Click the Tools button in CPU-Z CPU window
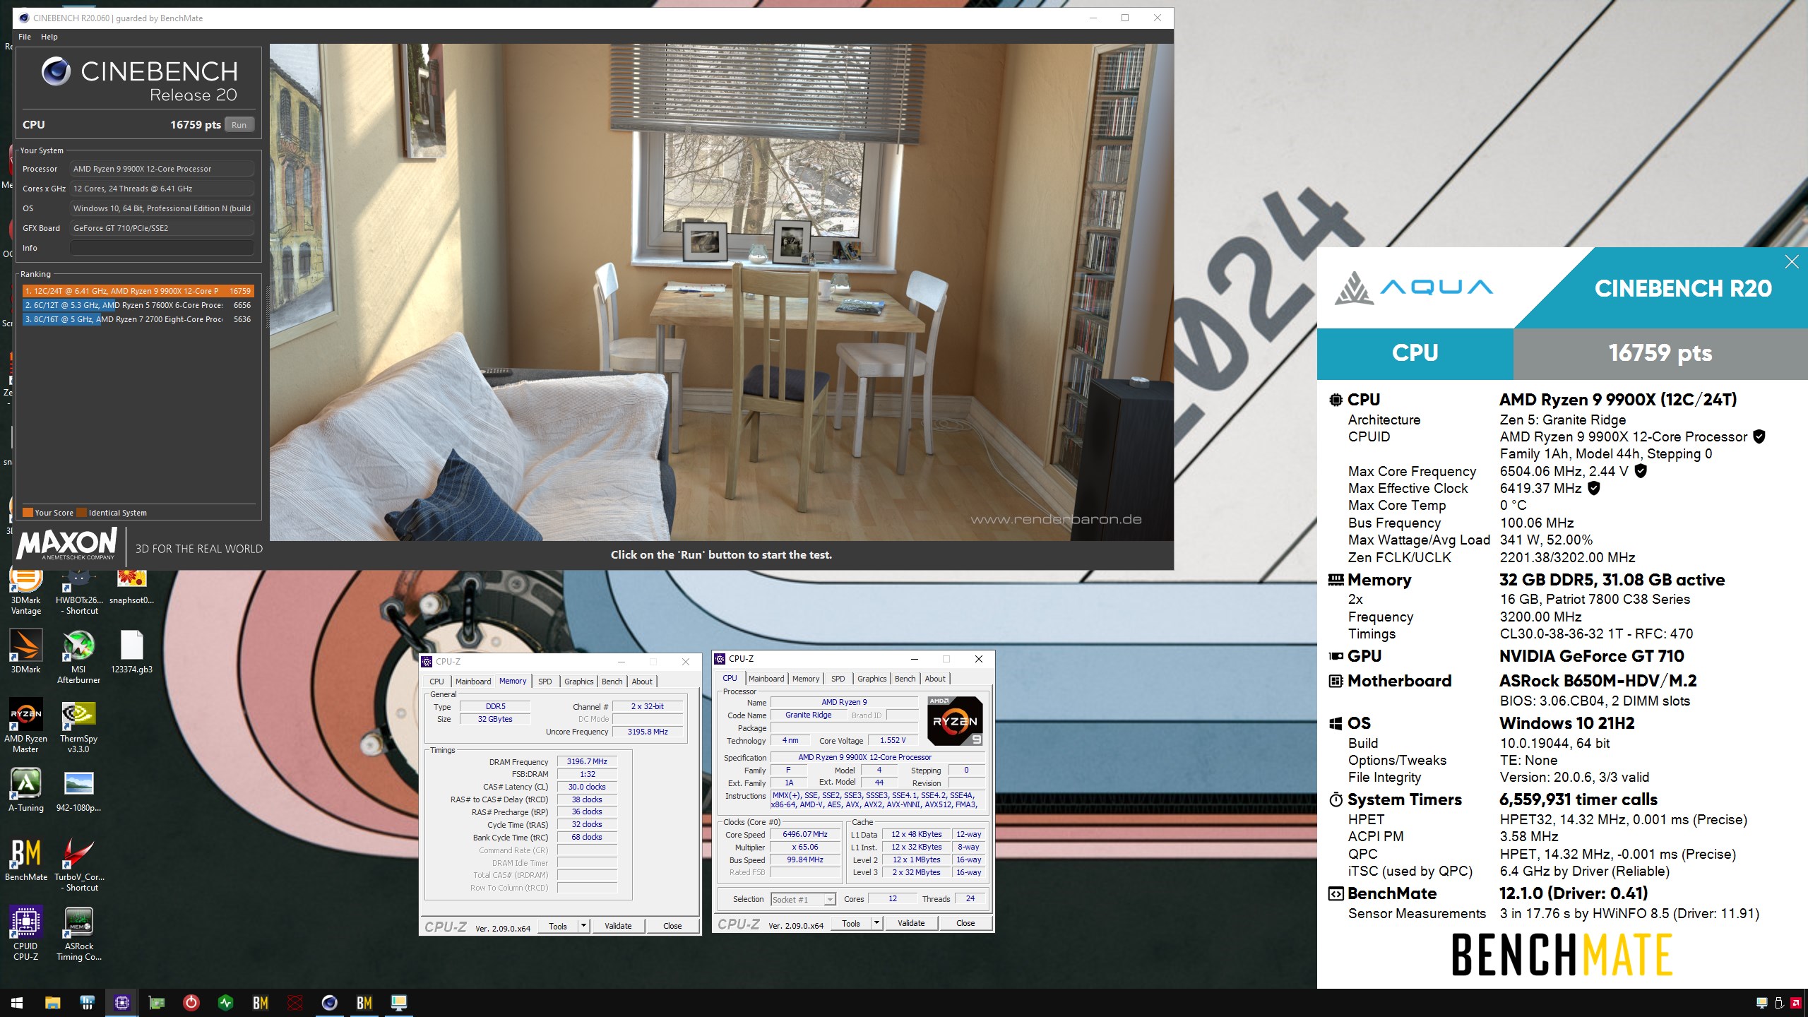The height and width of the screenshot is (1017, 1808). pos(851,923)
